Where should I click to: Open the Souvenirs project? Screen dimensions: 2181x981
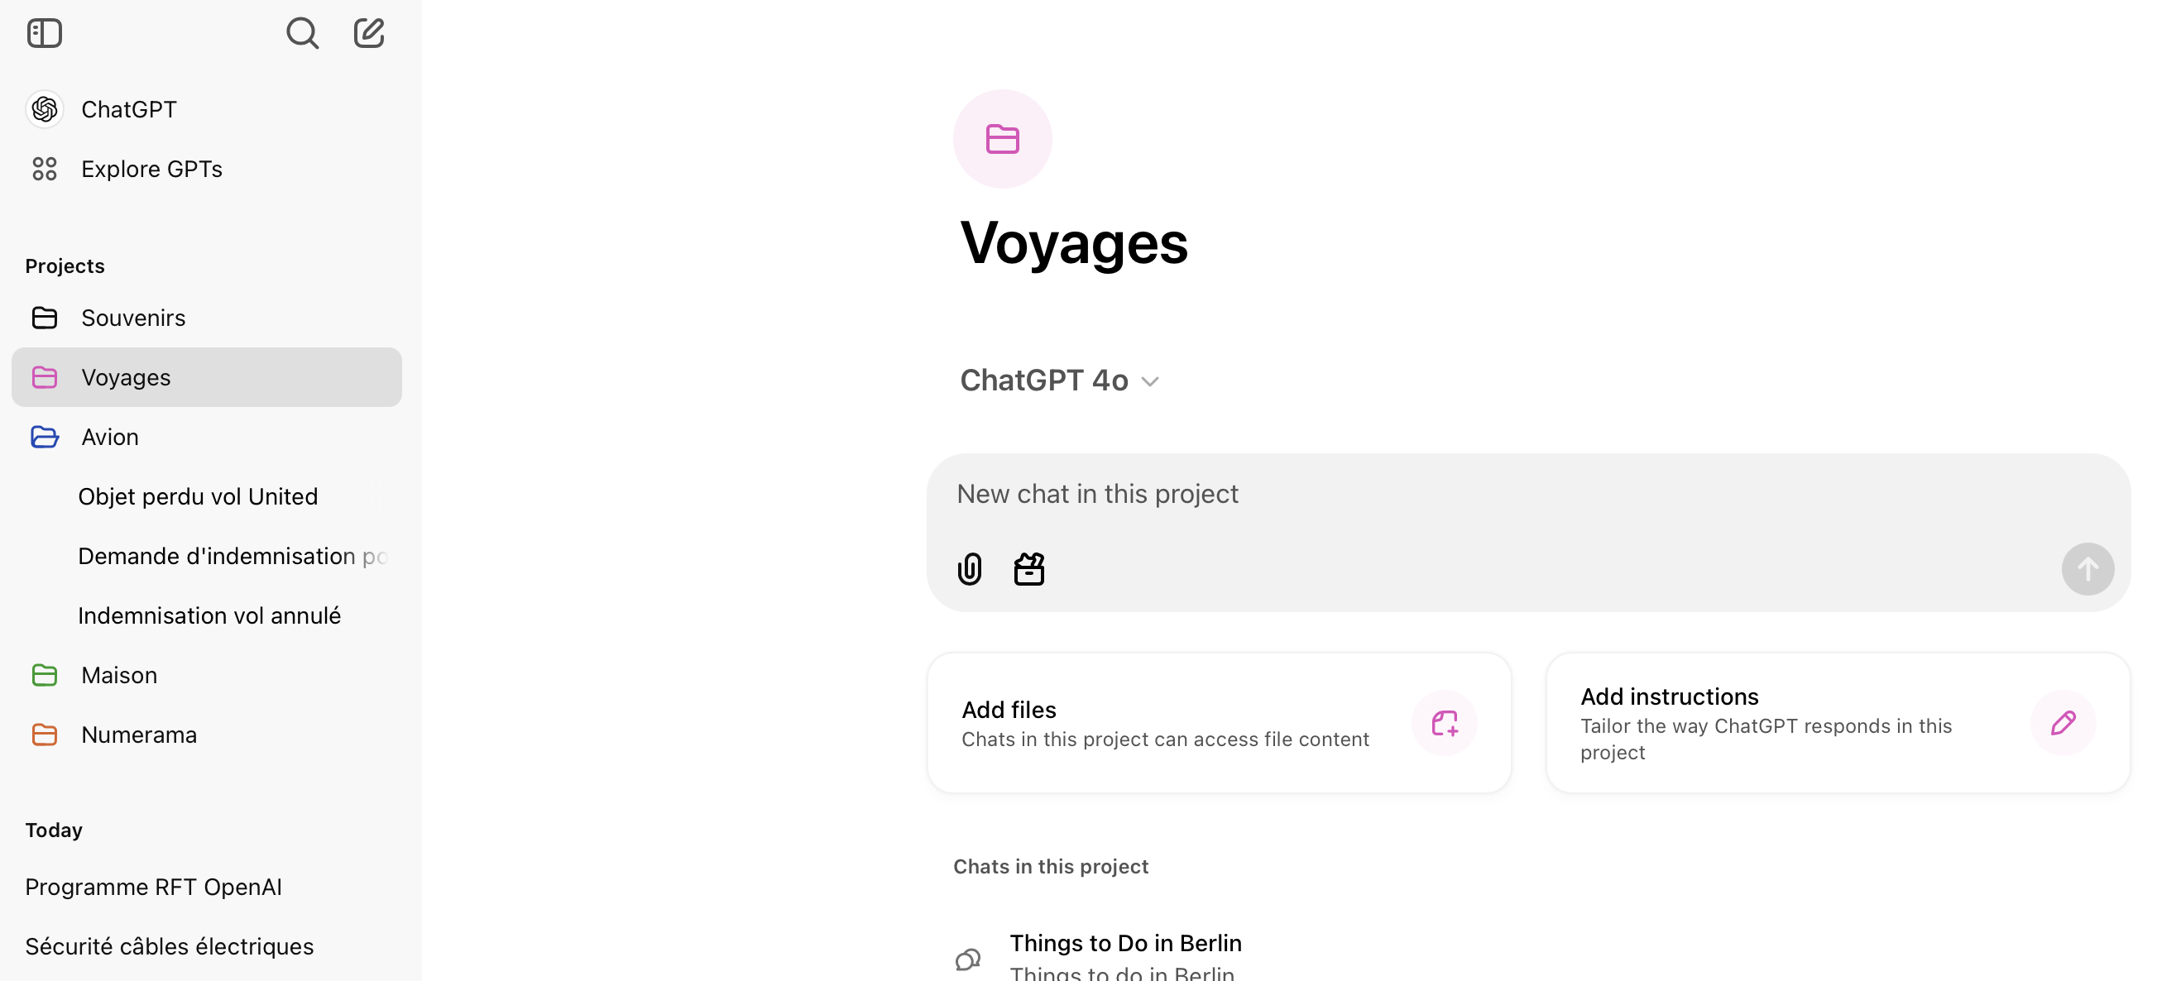(207, 318)
